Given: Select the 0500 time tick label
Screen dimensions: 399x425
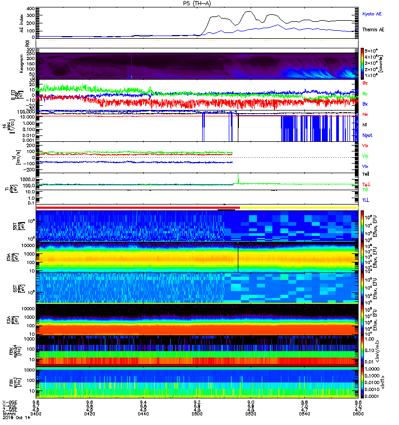Looking at the screenshot, I should point(197,414).
